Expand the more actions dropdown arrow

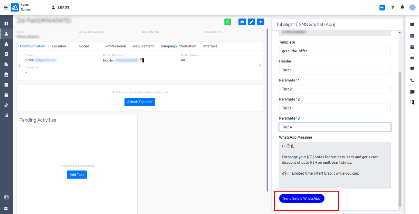point(260,22)
